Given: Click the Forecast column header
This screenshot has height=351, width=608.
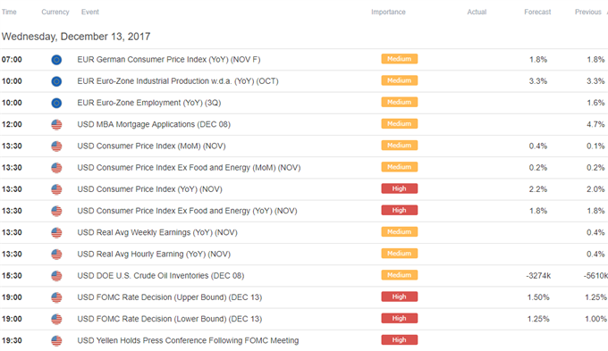Looking at the screenshot, I should click(x=537, y=12).
